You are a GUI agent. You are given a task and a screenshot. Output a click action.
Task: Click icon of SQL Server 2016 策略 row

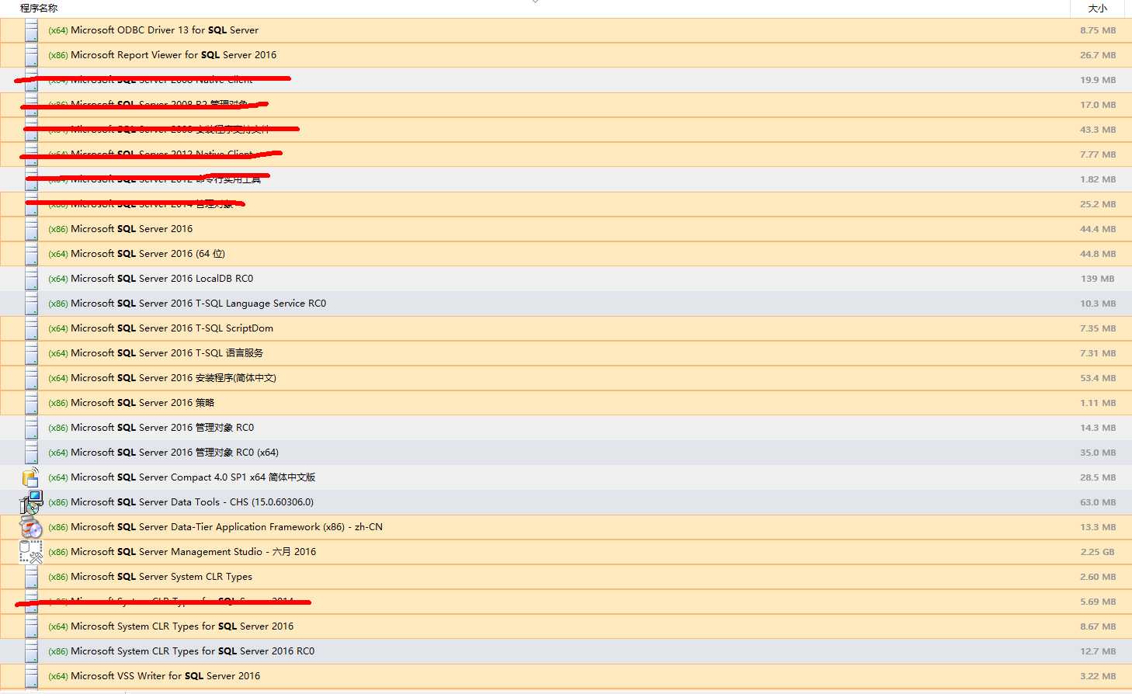pyautogui.click(x=31, y=403)
